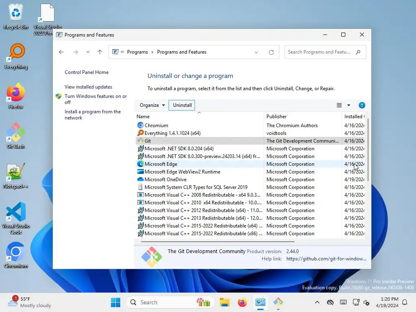Select Microsoft System CLR Types for SQL Server 2019
416x312 pixels.
(x=250, y=187)
